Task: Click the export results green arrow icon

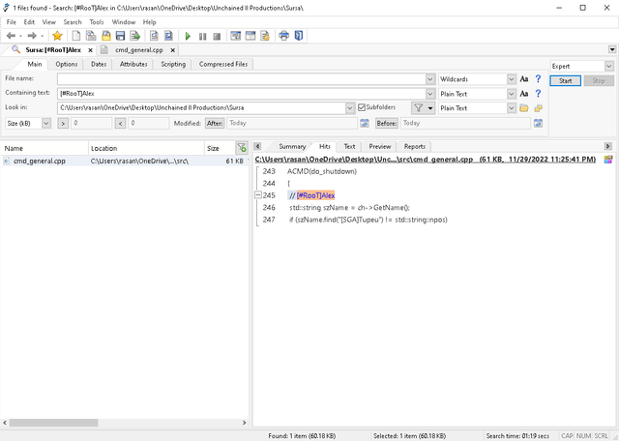Action: click(135, 36)
